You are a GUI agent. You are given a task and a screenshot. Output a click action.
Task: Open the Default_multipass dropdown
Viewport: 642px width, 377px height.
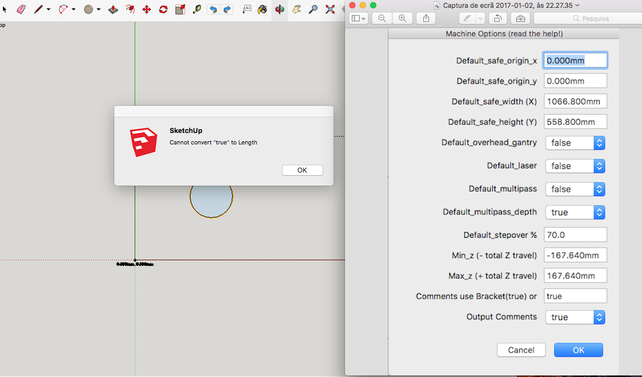click(575, 189)
